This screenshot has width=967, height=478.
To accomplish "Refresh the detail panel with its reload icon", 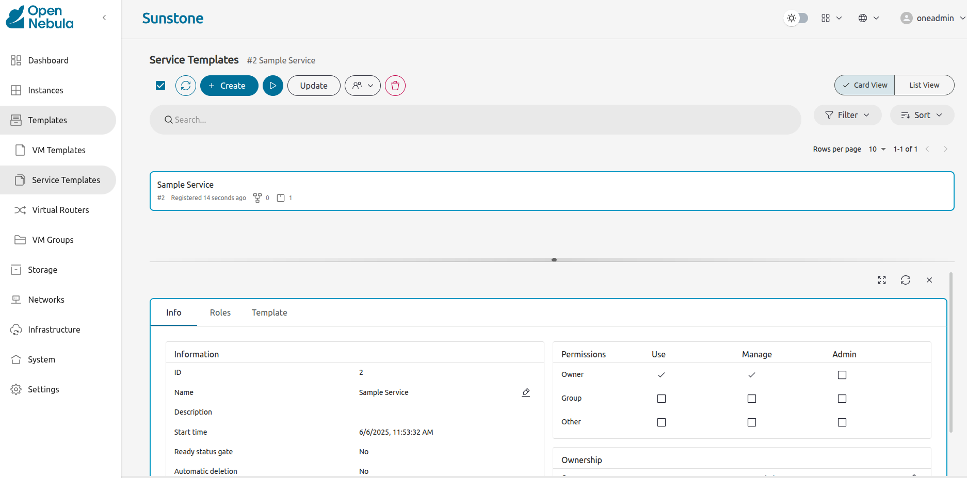I will coord(906,280).
